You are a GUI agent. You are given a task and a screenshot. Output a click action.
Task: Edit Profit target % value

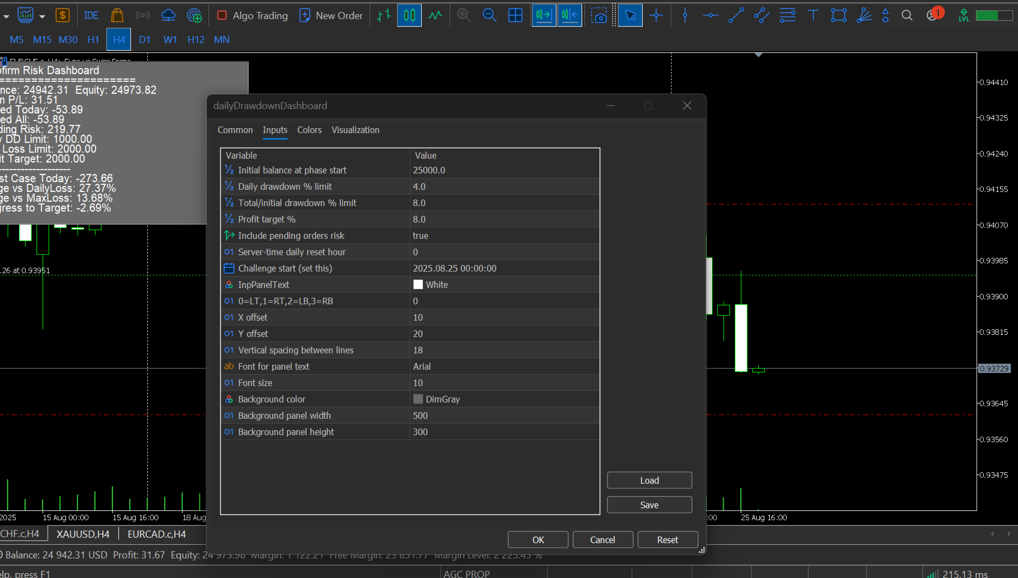tap(505, 219)
